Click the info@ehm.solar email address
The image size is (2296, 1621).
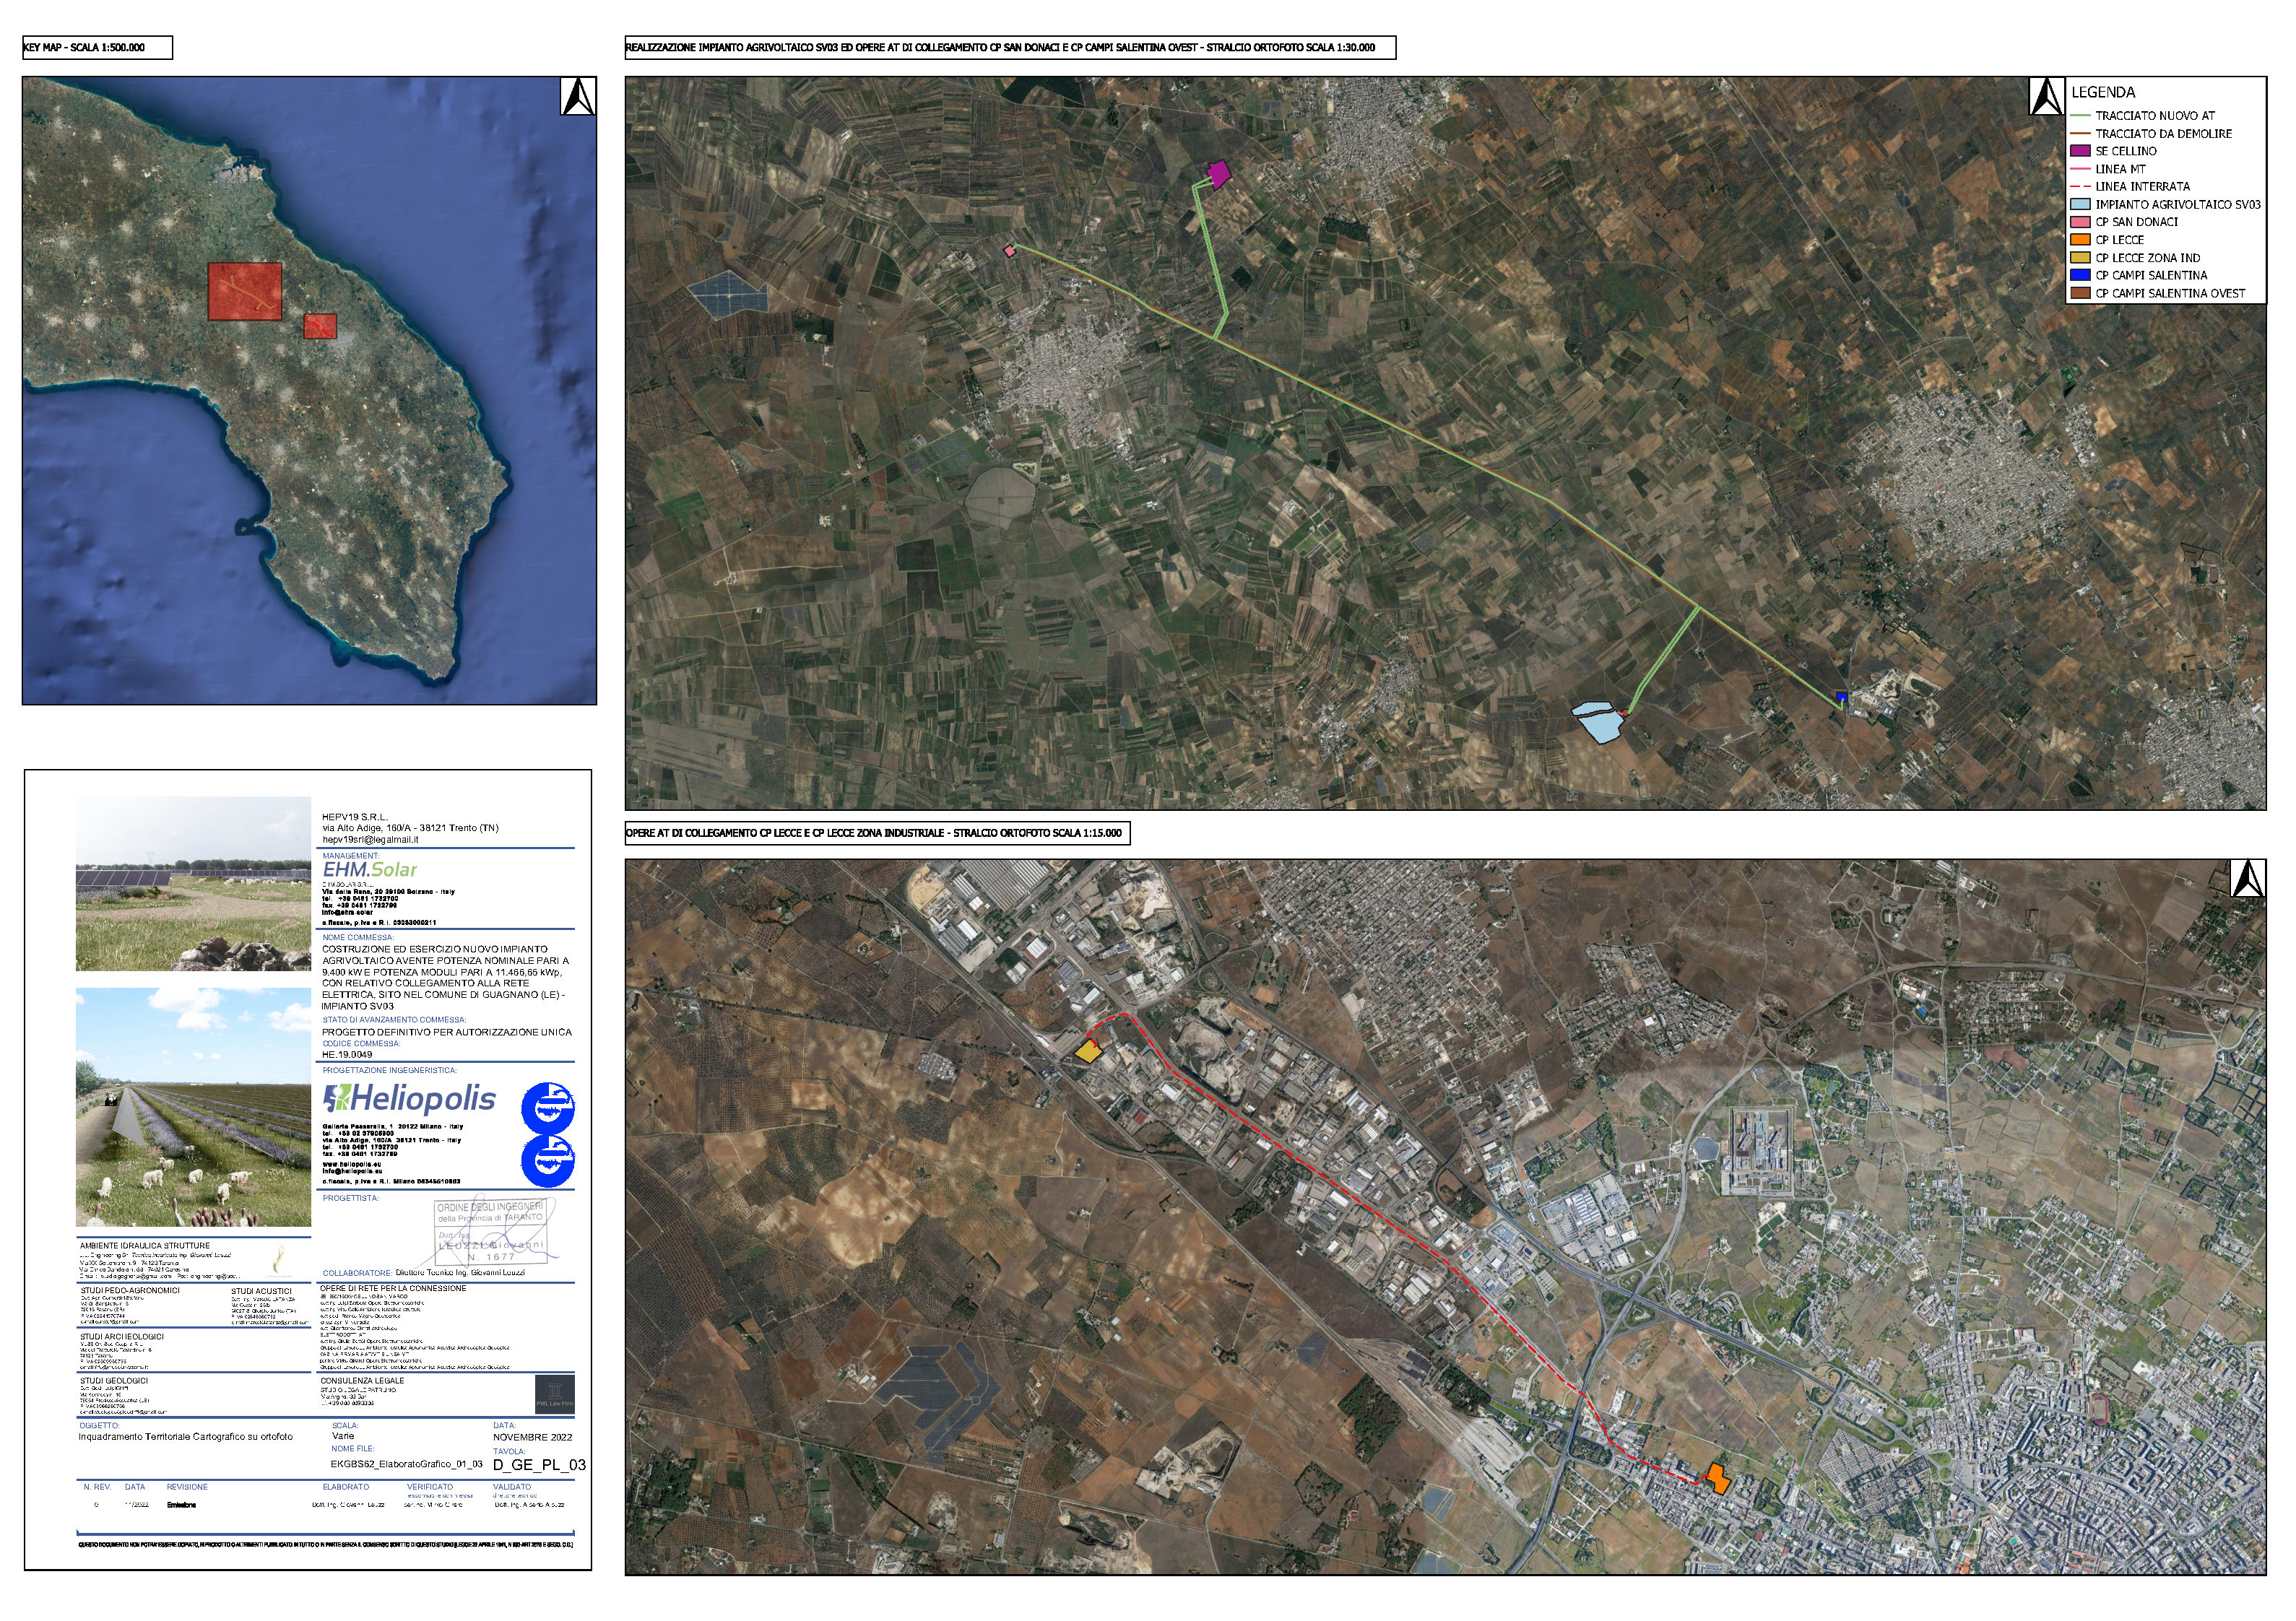(x=347, y=913)
